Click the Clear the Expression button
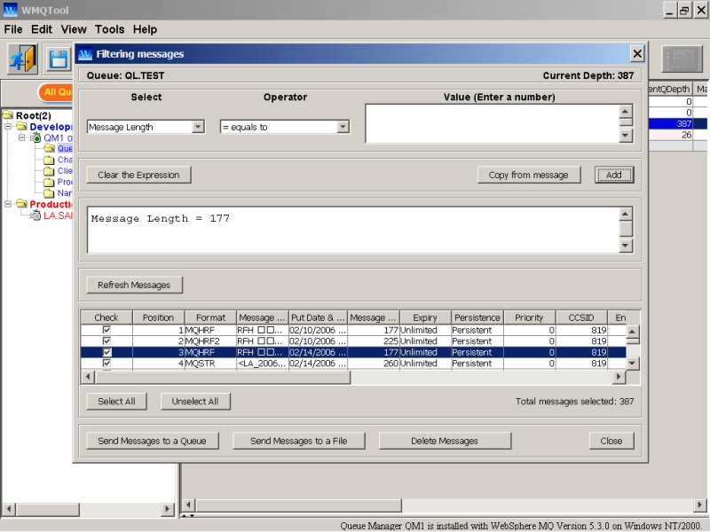This screenshot has width=710, height=532. (x=138, y=175)
